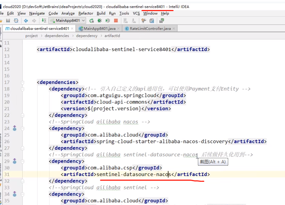Collapse the dependencies block at line 17

click(x=22, y=82)
